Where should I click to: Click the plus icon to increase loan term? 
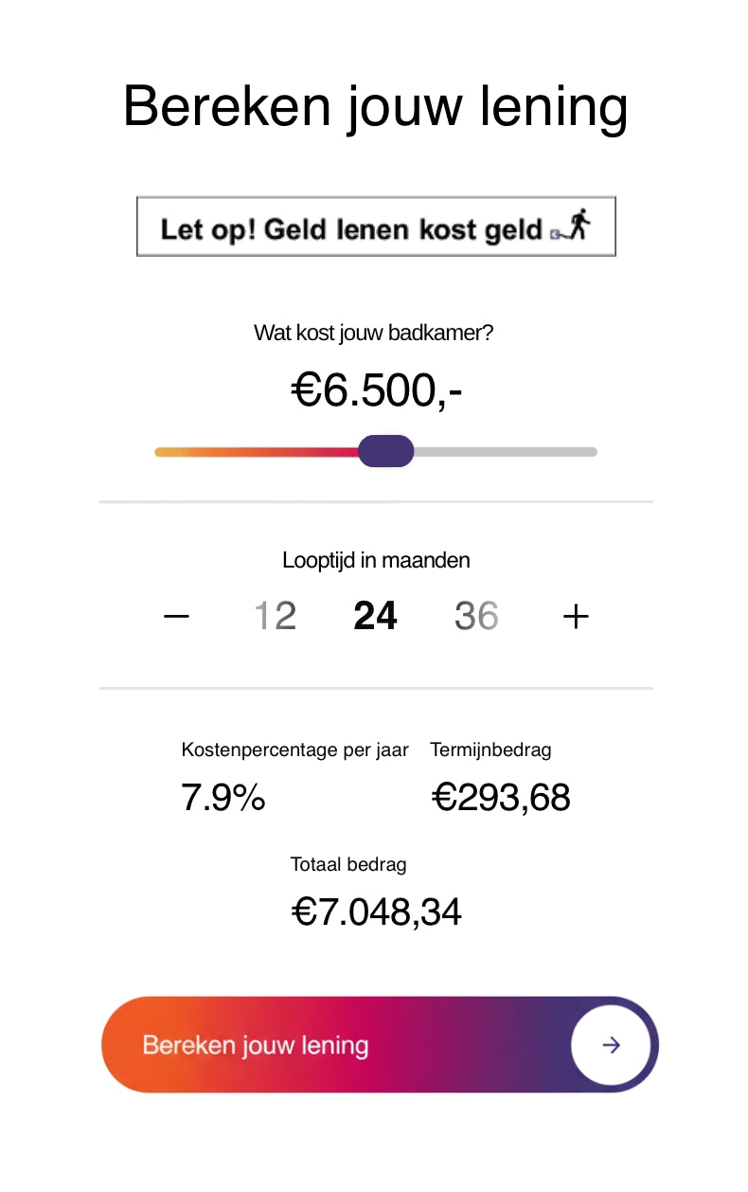point(576,617)
